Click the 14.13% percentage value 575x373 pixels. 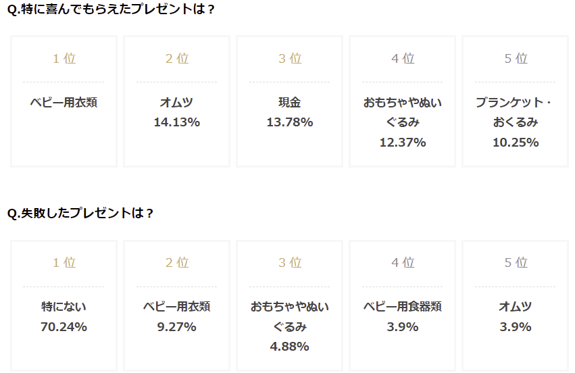click(176, 122)
